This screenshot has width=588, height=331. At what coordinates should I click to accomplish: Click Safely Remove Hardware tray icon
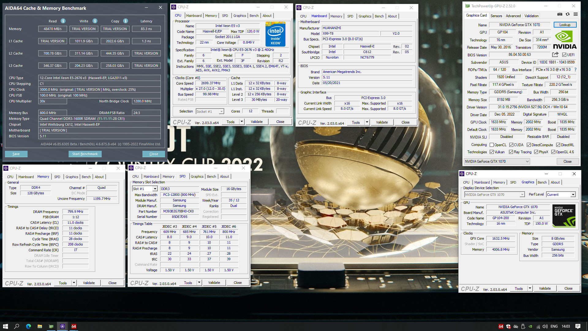[x=523, y=326]
